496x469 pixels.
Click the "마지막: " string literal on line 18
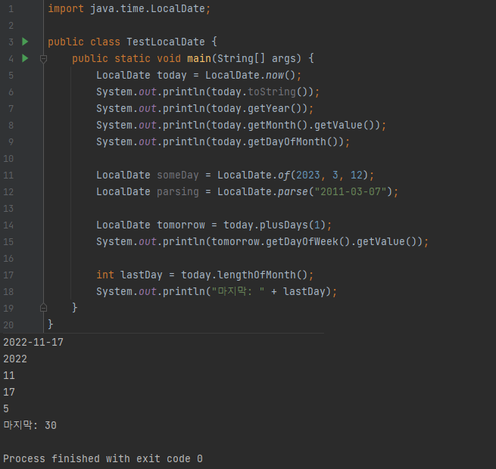point(239,291)
